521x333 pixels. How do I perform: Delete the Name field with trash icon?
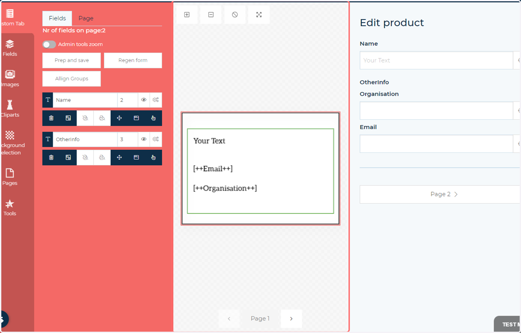click(x=51, y=118)
